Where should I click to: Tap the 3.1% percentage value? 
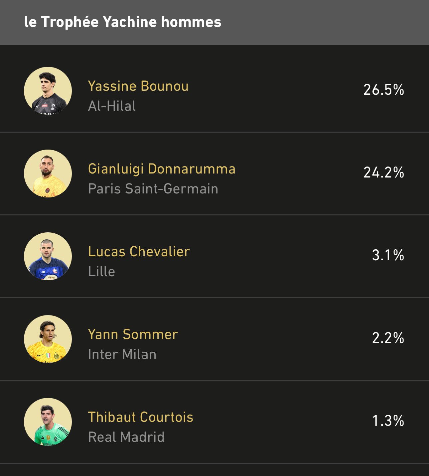click(x=388, y=255)
